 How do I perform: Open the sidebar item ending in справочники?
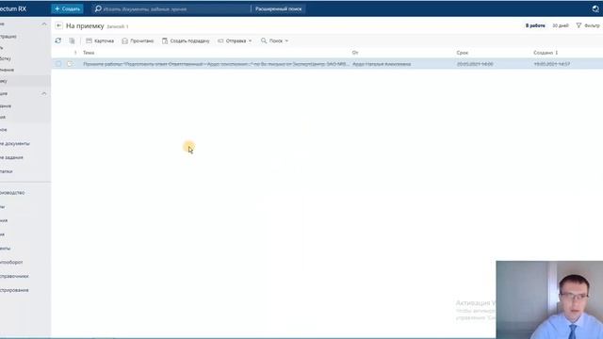pos(14,276)
